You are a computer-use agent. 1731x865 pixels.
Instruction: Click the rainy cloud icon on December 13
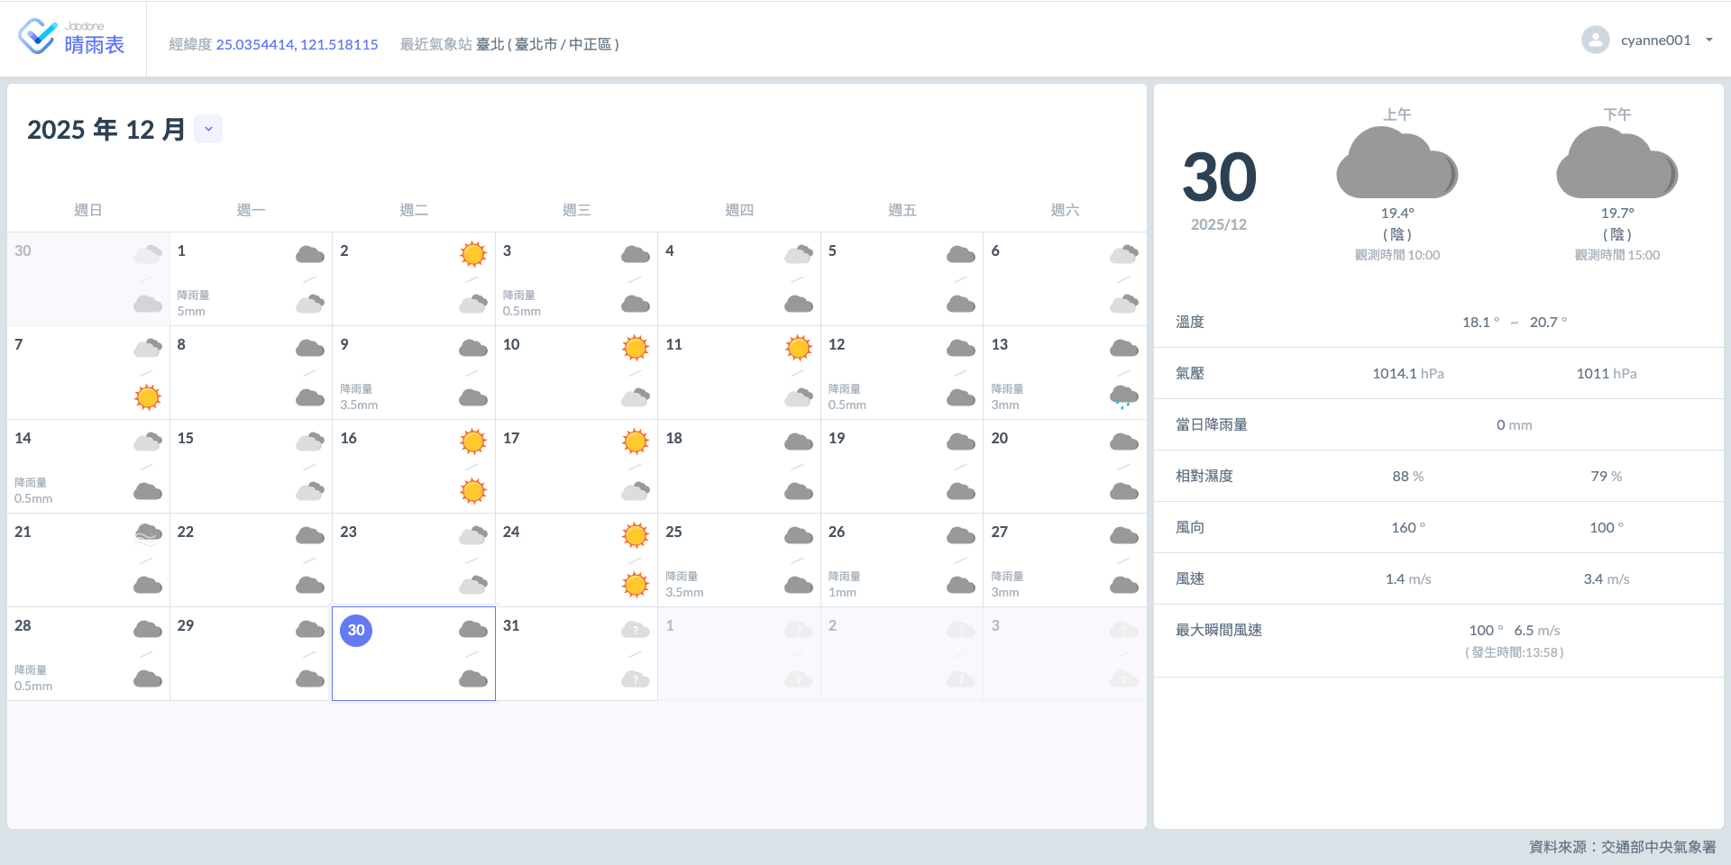1123,396
